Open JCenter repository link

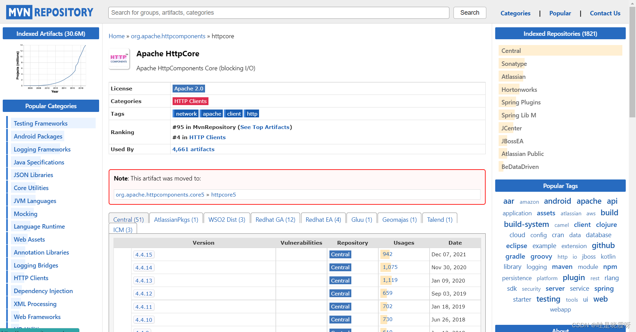[x=512, y=128]
